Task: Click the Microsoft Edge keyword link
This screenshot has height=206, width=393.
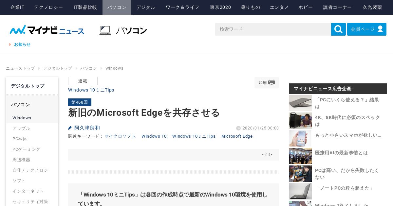Action: [237, 136]
